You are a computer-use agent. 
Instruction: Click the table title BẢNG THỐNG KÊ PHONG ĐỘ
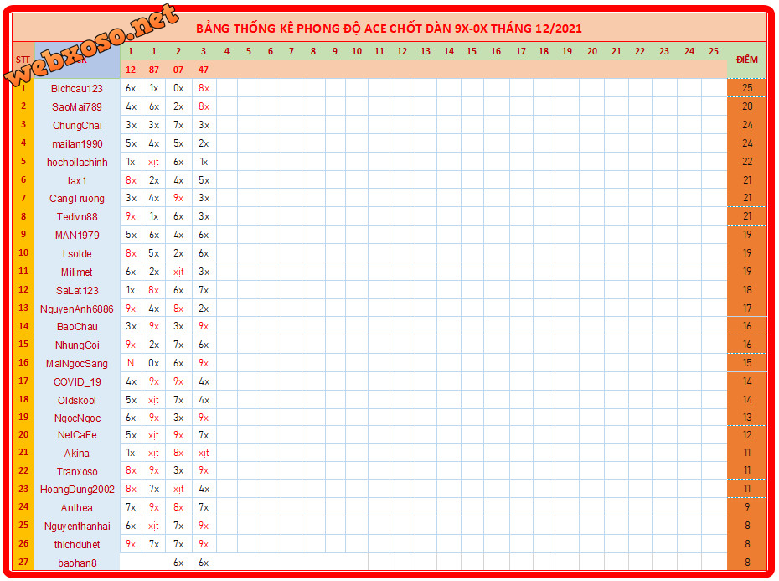(x=389, y=29)
